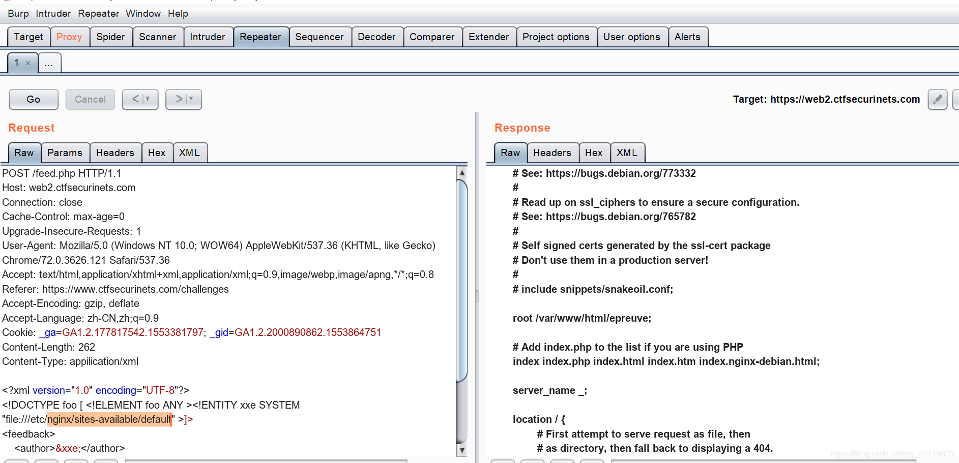Click the <feedback> opening tag line

[x=28, y=434]
